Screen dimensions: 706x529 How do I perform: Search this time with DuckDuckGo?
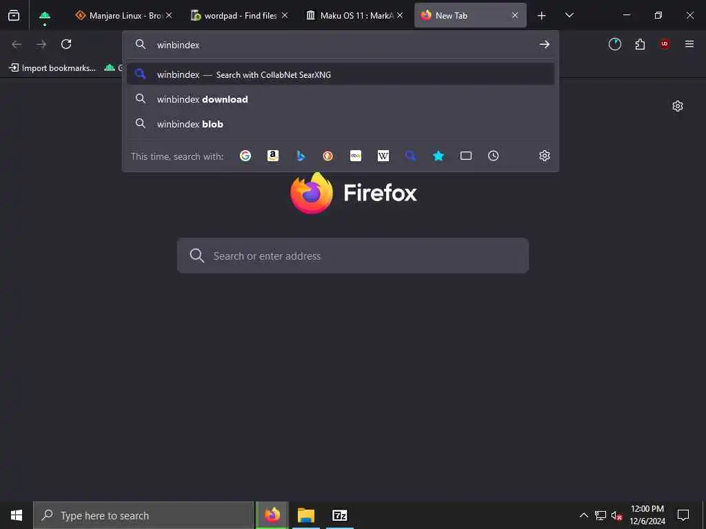pos(327,156)
